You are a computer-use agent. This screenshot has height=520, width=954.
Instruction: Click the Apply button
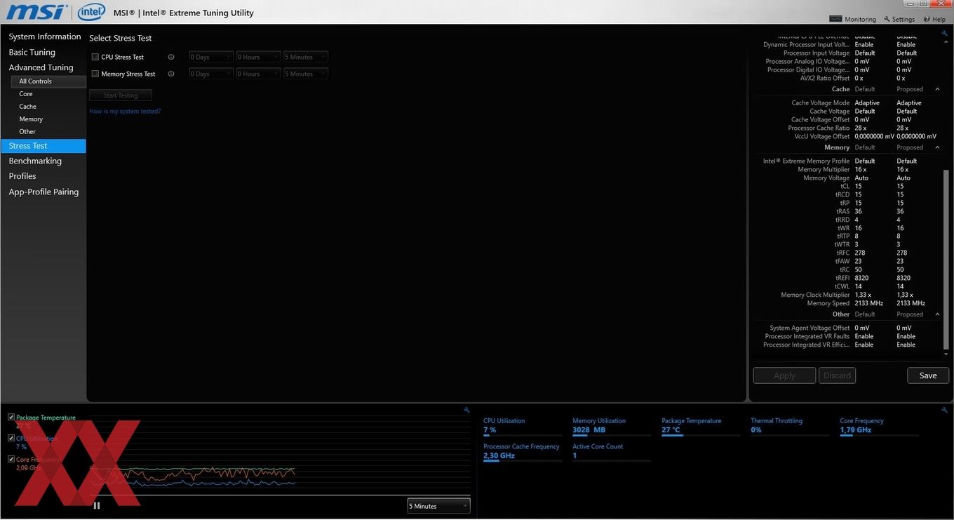point(784,375)
